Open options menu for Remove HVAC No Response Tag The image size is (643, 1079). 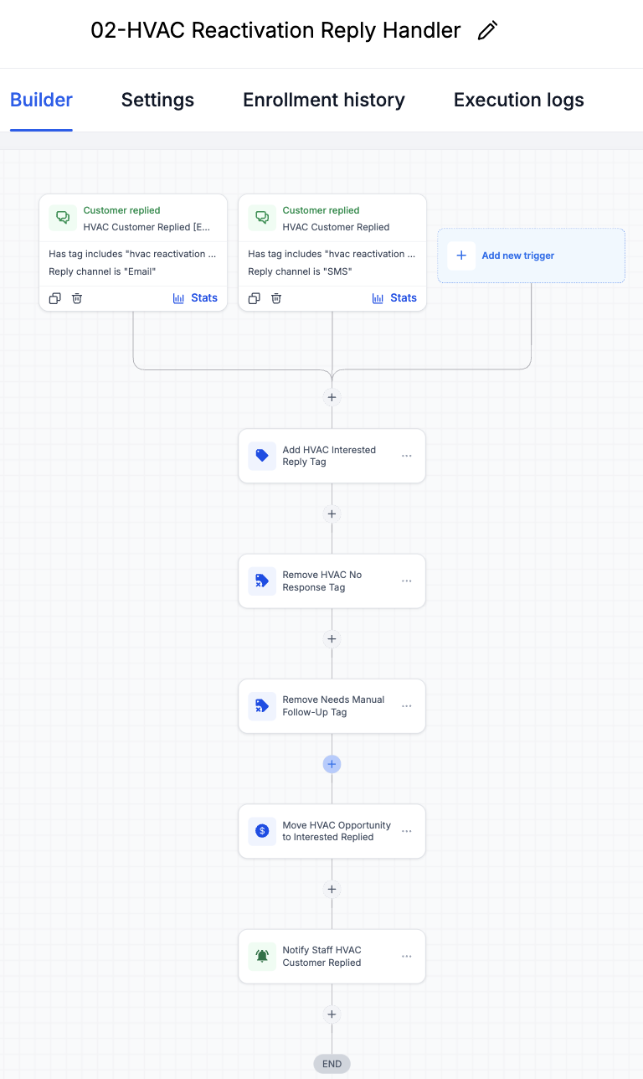click(x=407, y=581)
